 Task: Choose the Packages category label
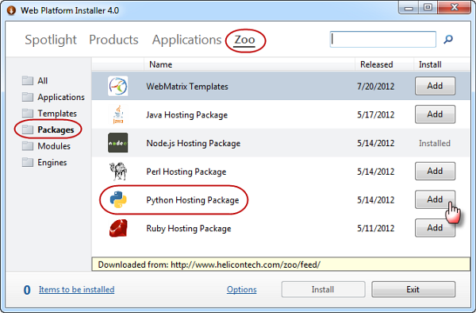tap(56, 130)
